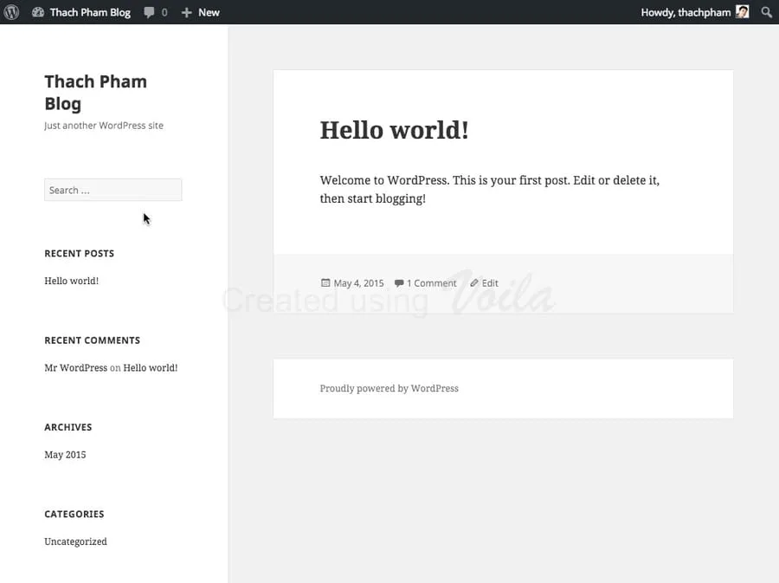Click the Mr WordPress commenter link

pos(75,367)
